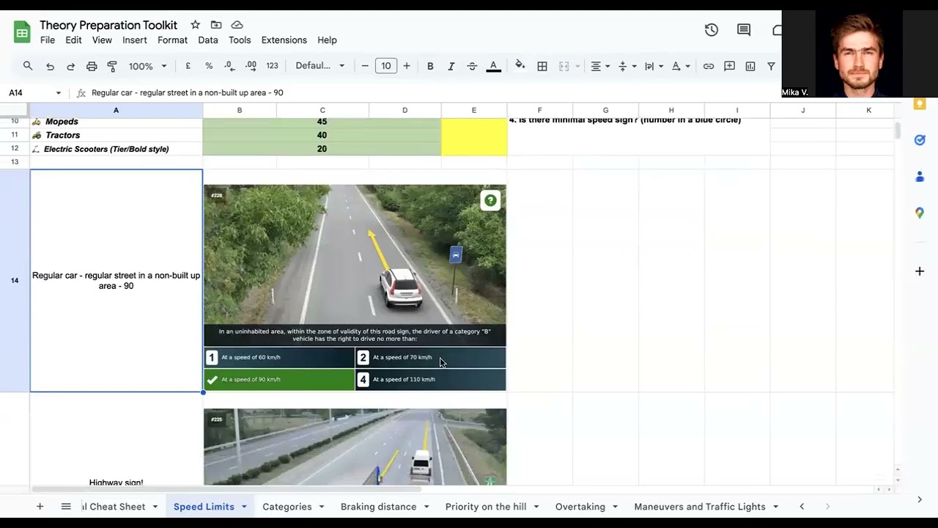This screenshot has width=938, height=528.
Task: Open the borders tool
Action: tap(542, 66)
